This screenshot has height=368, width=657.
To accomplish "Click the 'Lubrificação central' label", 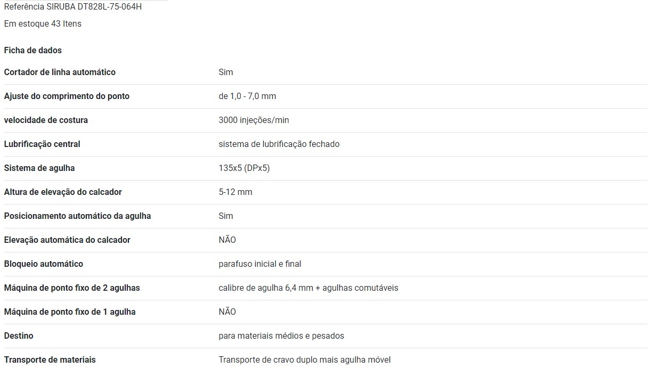I will click(42, 144).
